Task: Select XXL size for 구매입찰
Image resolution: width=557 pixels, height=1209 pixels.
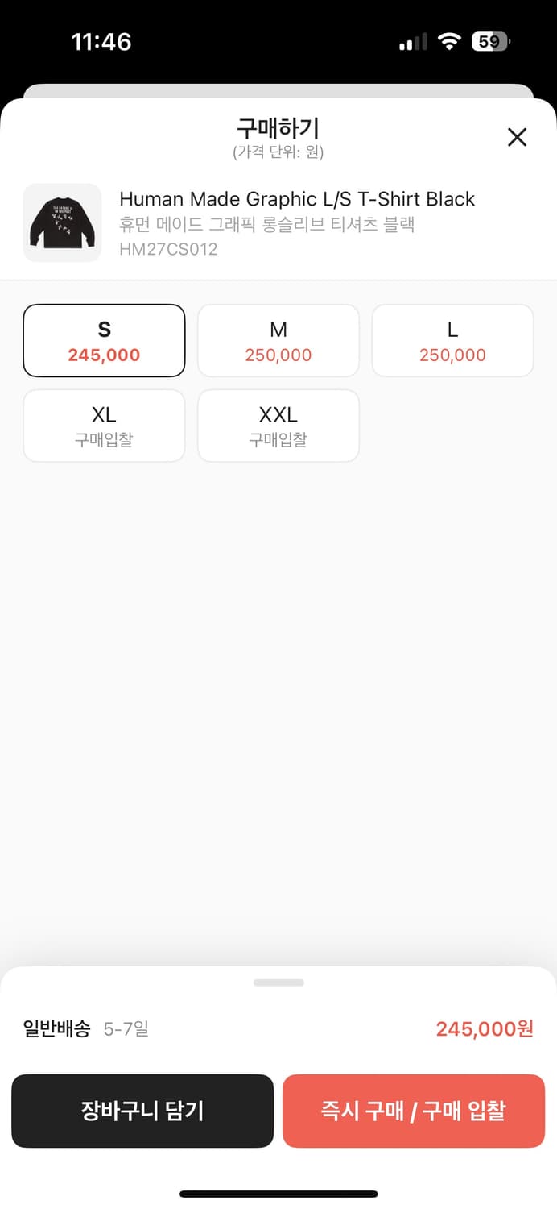Action: click(x=278, y=426)
